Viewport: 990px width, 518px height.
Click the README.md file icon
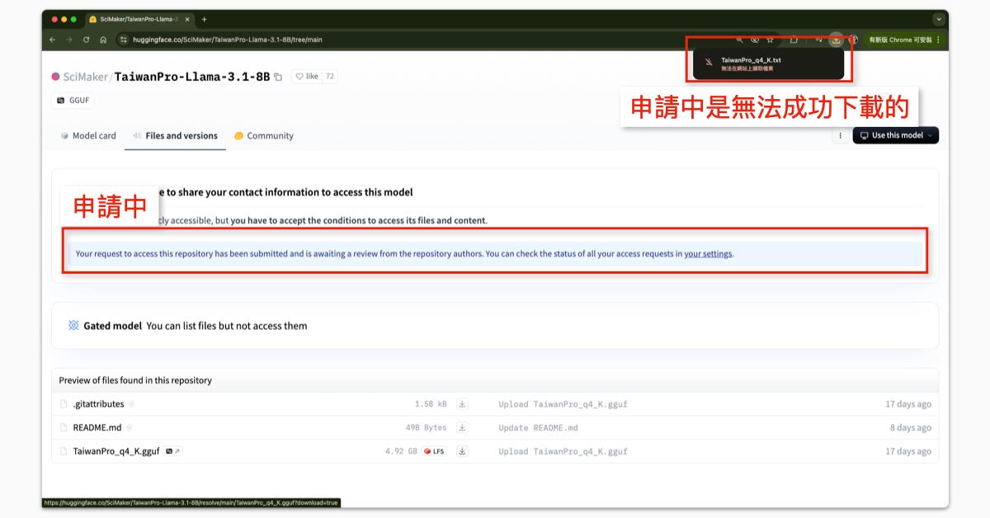(64, 427)
